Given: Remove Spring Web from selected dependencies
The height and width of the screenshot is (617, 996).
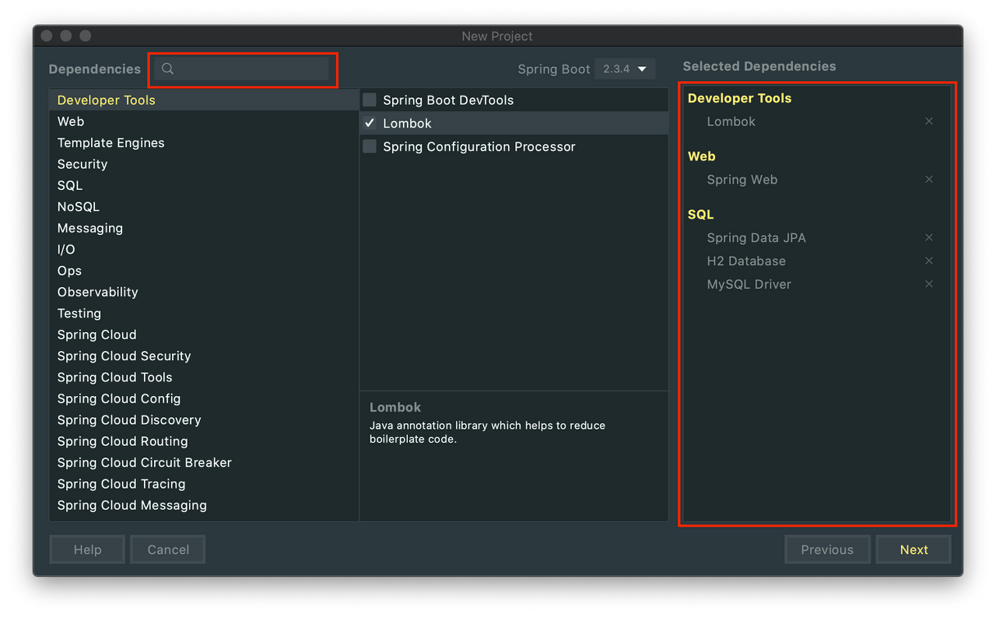Looking at the screenshot, I should coord(928,180).
